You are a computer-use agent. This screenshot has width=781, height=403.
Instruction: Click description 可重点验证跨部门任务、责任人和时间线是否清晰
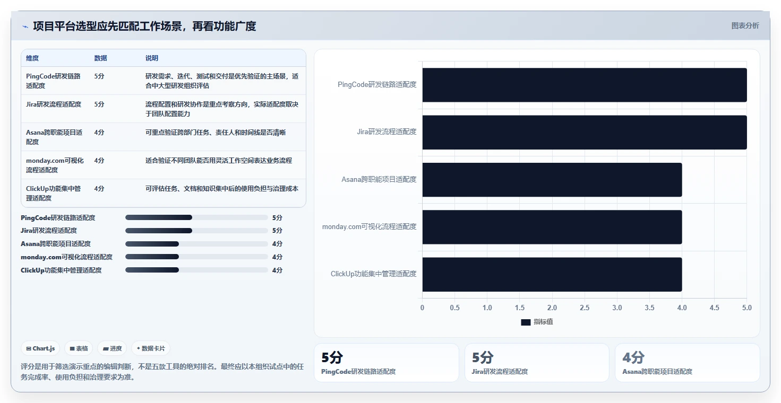[x=216, y=132]
